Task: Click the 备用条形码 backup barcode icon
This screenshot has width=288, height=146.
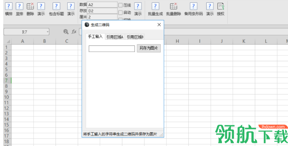Action: [193, 6]
